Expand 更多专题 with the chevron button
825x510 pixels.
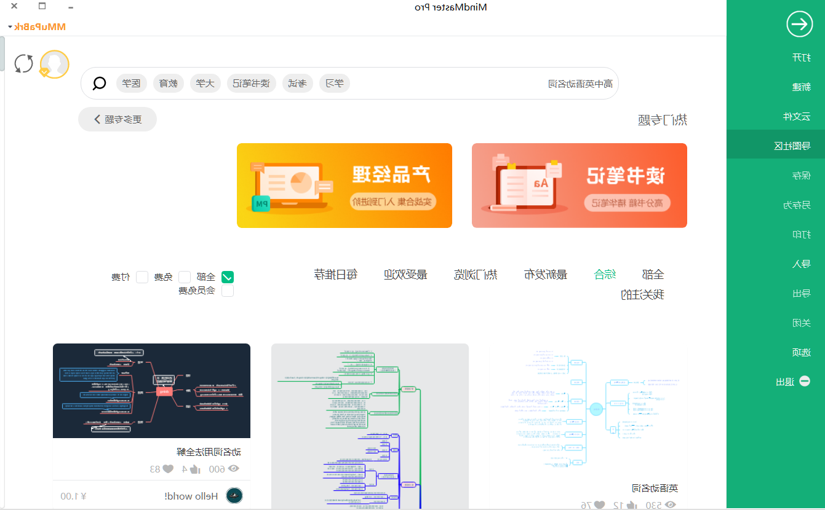point(118,119)
